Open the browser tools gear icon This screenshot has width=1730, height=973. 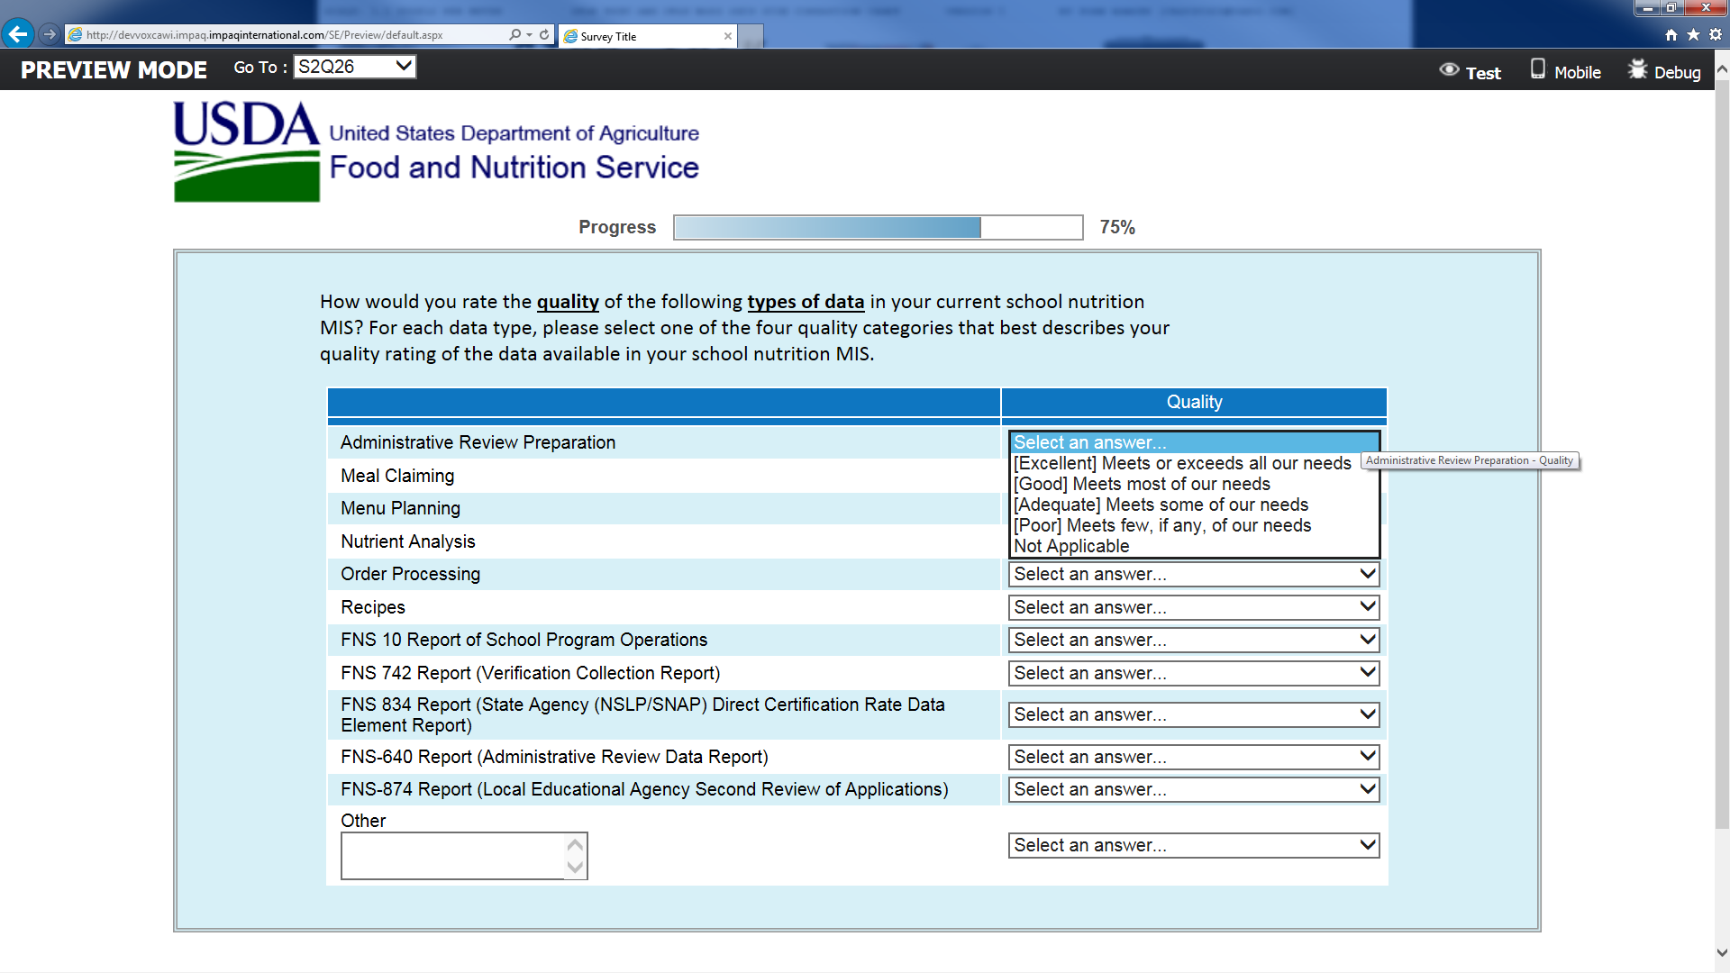1716,34
